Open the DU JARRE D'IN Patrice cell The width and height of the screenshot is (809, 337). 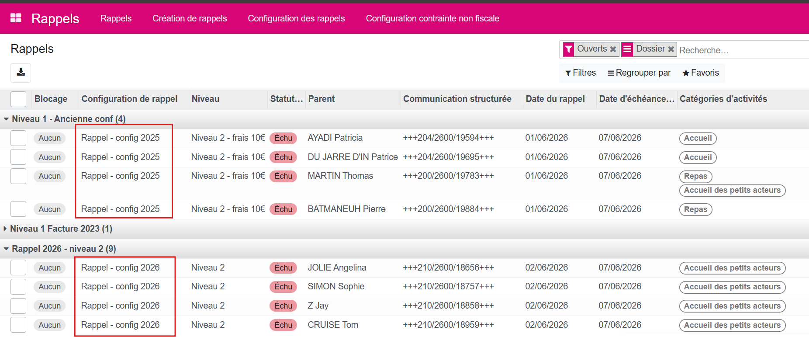coord(353,157)
